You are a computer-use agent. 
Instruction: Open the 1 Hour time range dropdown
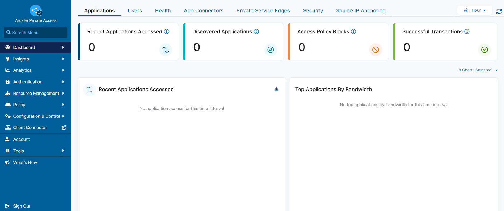[475, 10]
